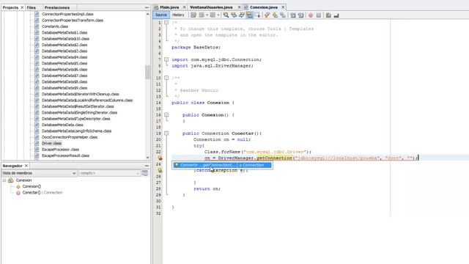Select ConnectionPropertiesImpl.class in tree
The height and width of the screenshot is (264, 469).
[x=67, y=14]
